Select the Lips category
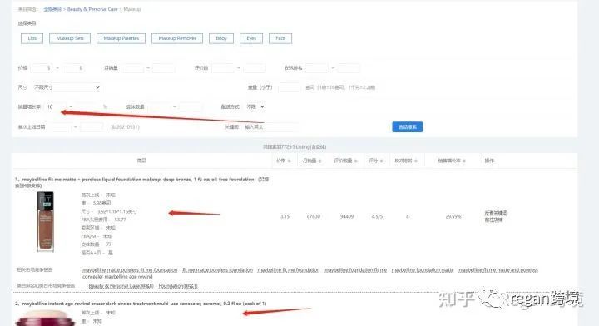 [32, 38]
